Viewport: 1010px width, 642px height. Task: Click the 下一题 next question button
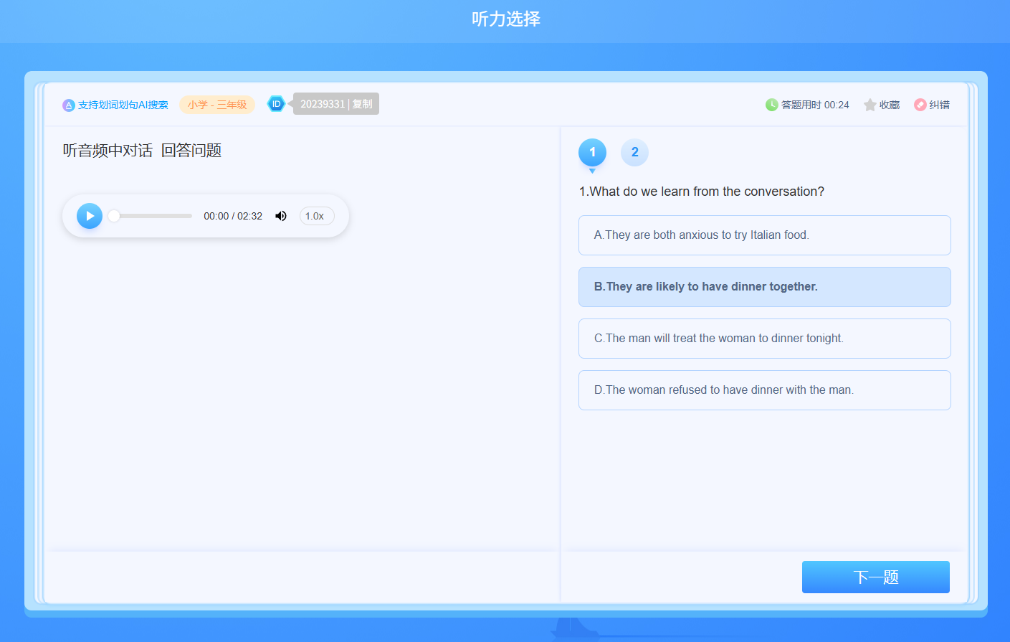875,577
